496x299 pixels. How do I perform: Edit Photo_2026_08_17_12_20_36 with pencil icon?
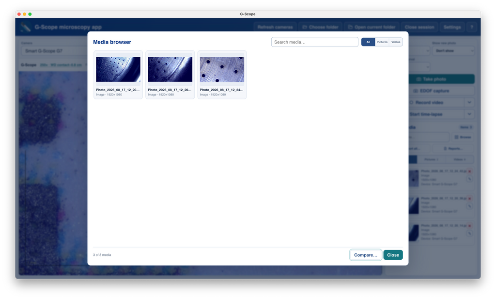point(470,206)
